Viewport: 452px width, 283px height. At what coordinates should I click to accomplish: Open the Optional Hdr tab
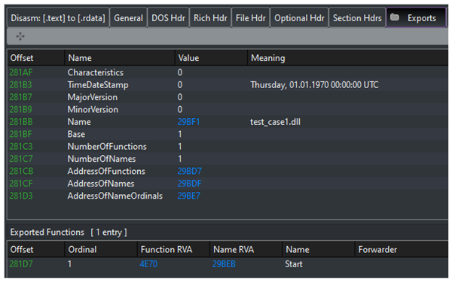pos(299,18)
